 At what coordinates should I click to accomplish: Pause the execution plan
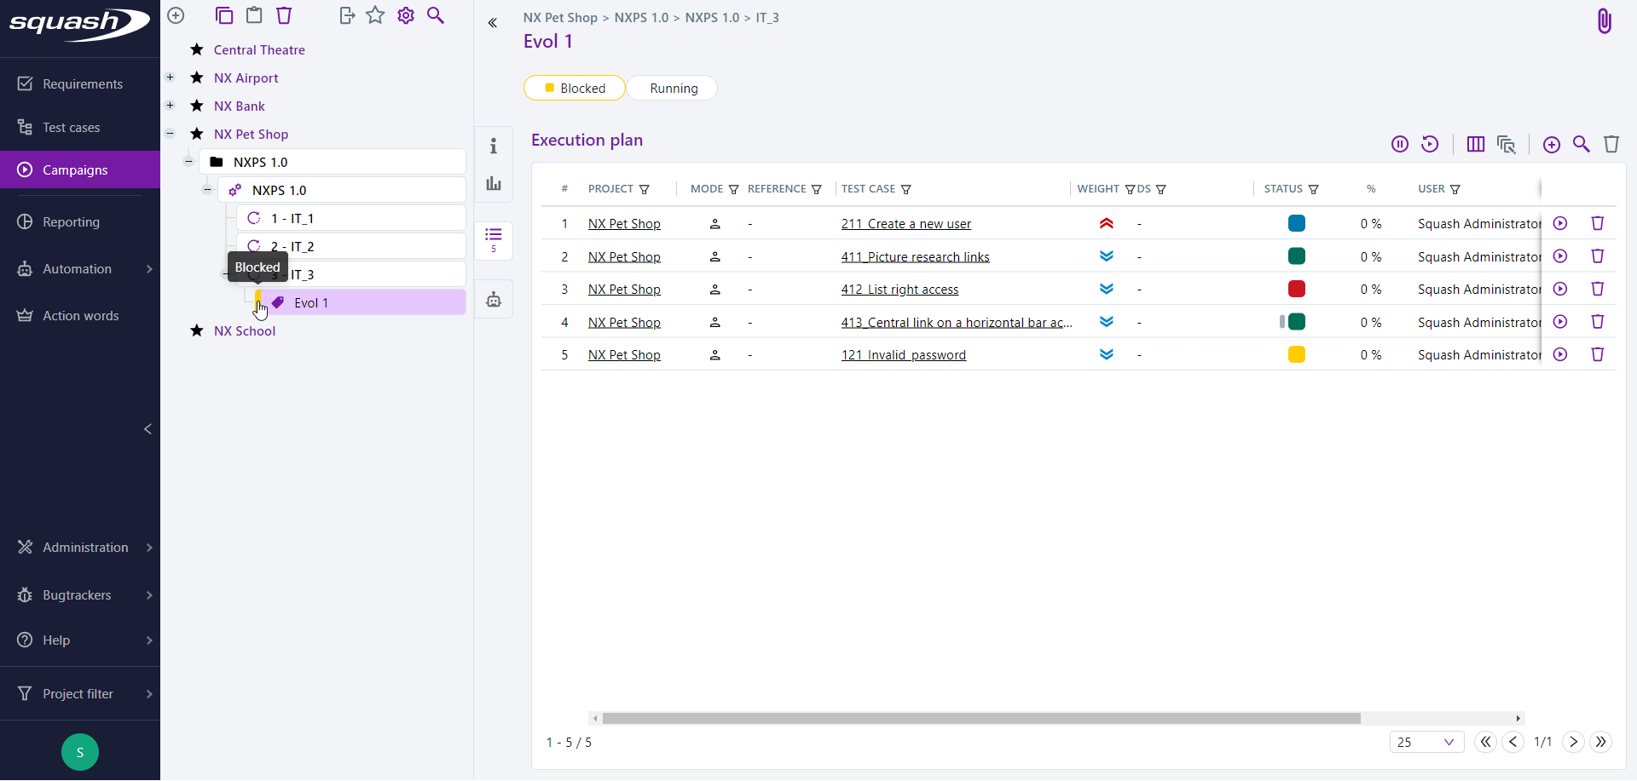[1400, 144]
